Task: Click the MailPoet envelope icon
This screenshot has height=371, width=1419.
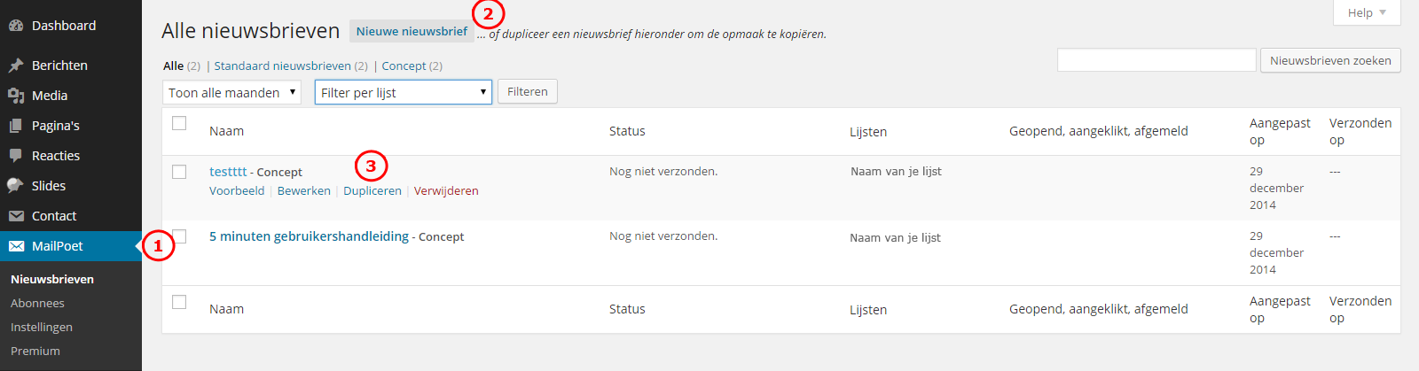Action: (x=16, y=246)
